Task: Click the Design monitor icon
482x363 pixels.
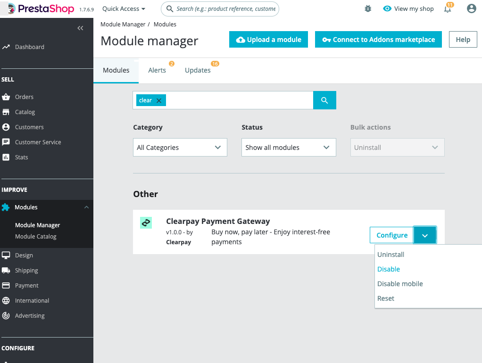Action: pos(6,255)
